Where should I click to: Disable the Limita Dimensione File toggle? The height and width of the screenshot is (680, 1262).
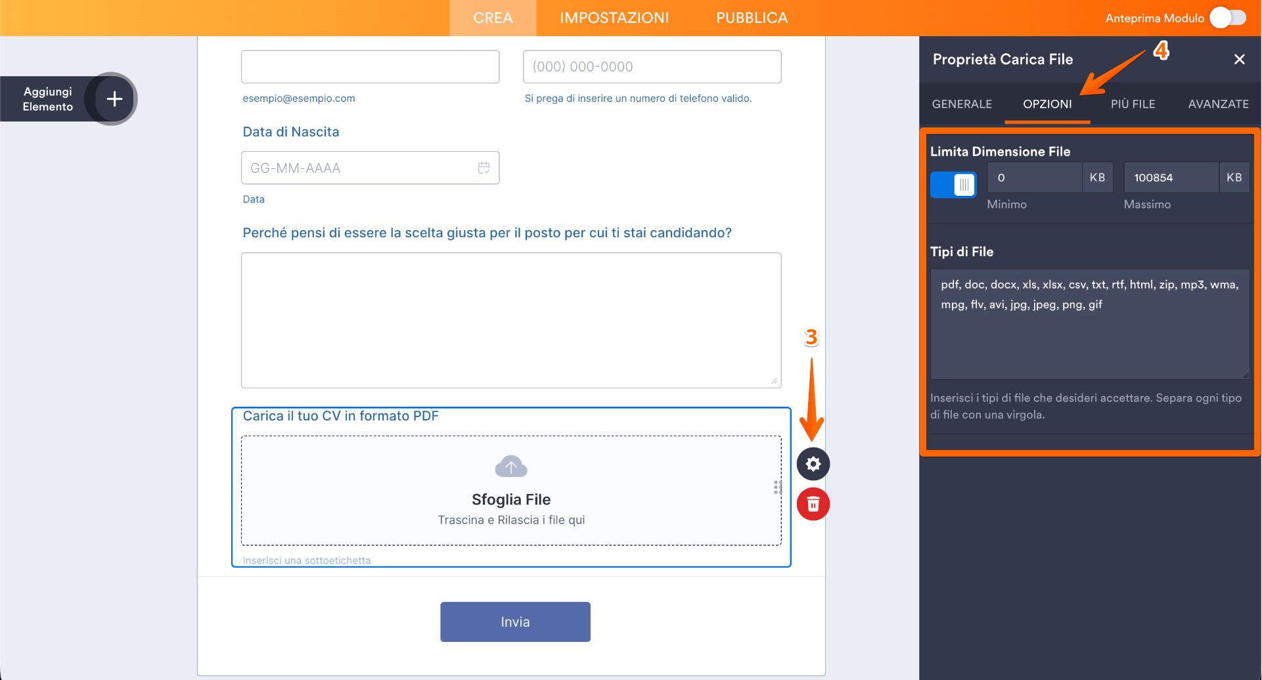click(953, 185)
